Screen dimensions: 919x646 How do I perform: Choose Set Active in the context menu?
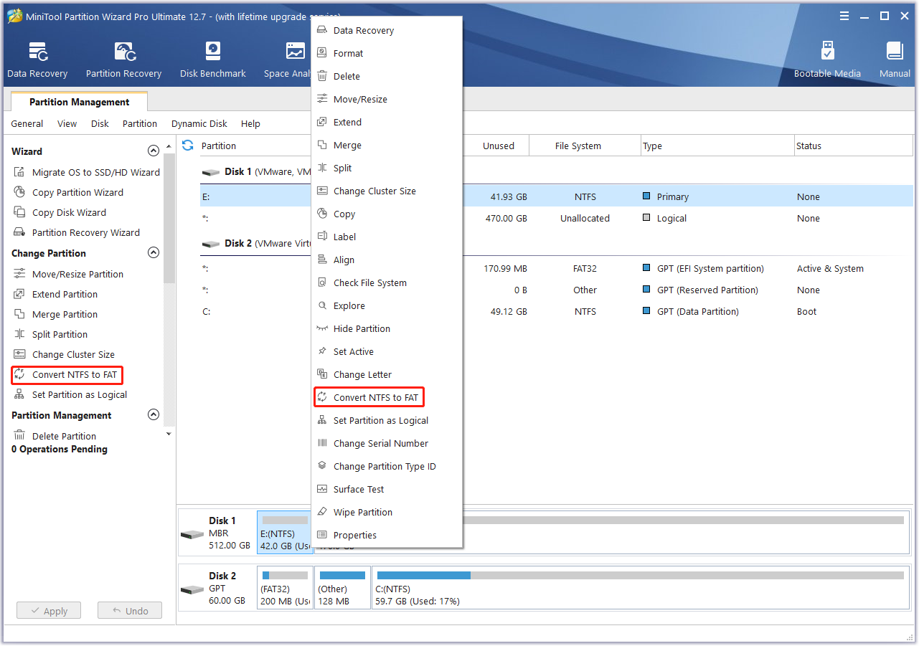coord(387,351)
